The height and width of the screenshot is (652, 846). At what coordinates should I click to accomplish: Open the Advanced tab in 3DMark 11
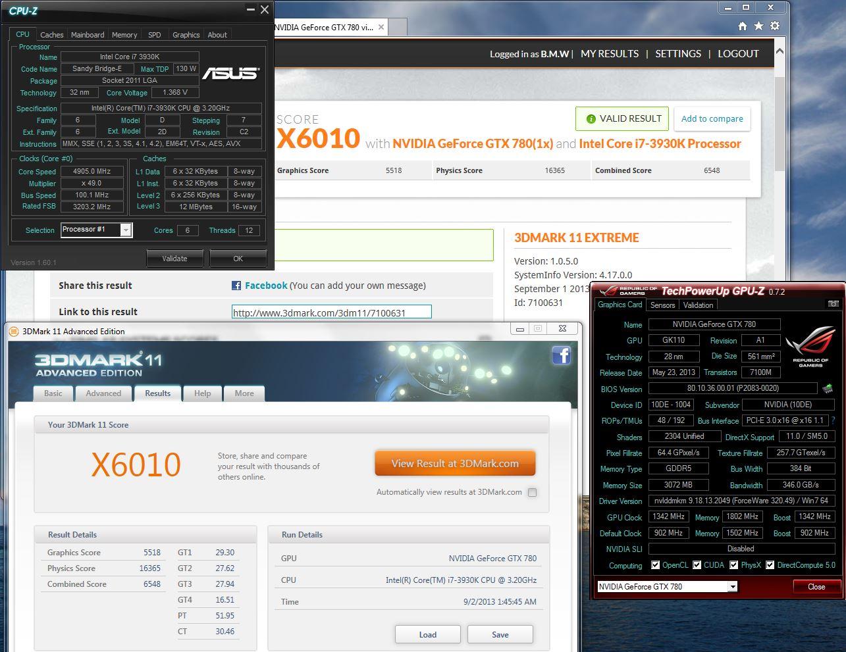point(103,393)
